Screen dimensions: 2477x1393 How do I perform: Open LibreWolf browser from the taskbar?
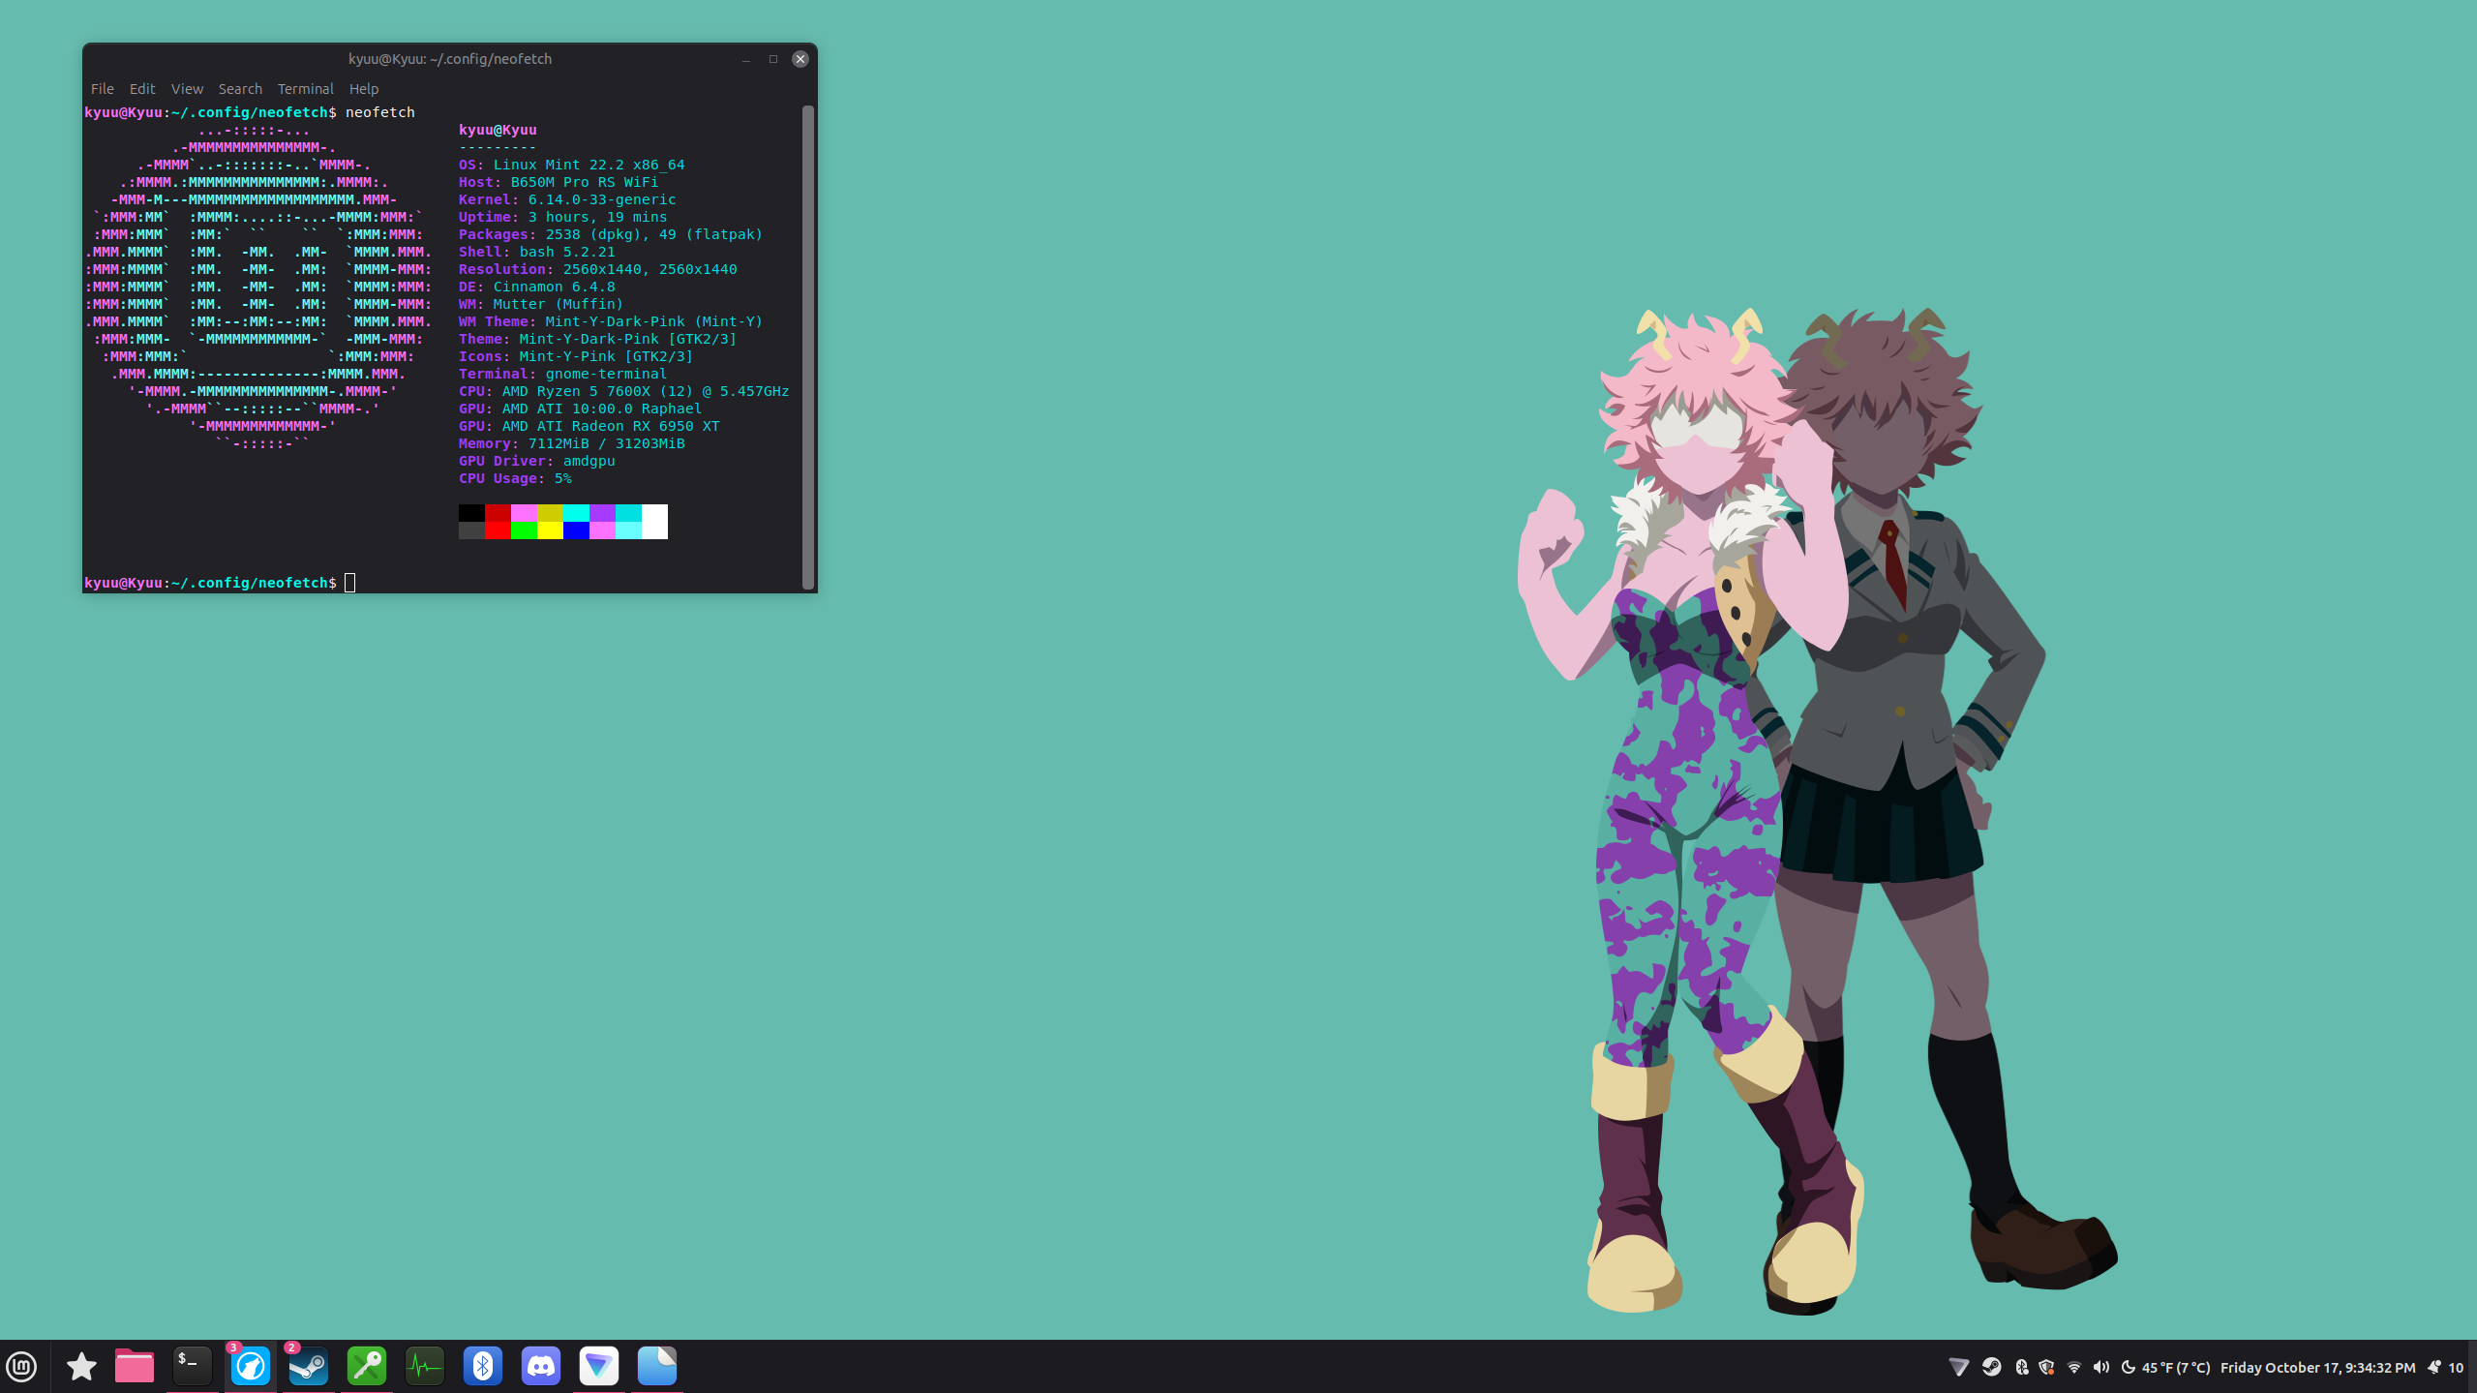(251, 1366)
